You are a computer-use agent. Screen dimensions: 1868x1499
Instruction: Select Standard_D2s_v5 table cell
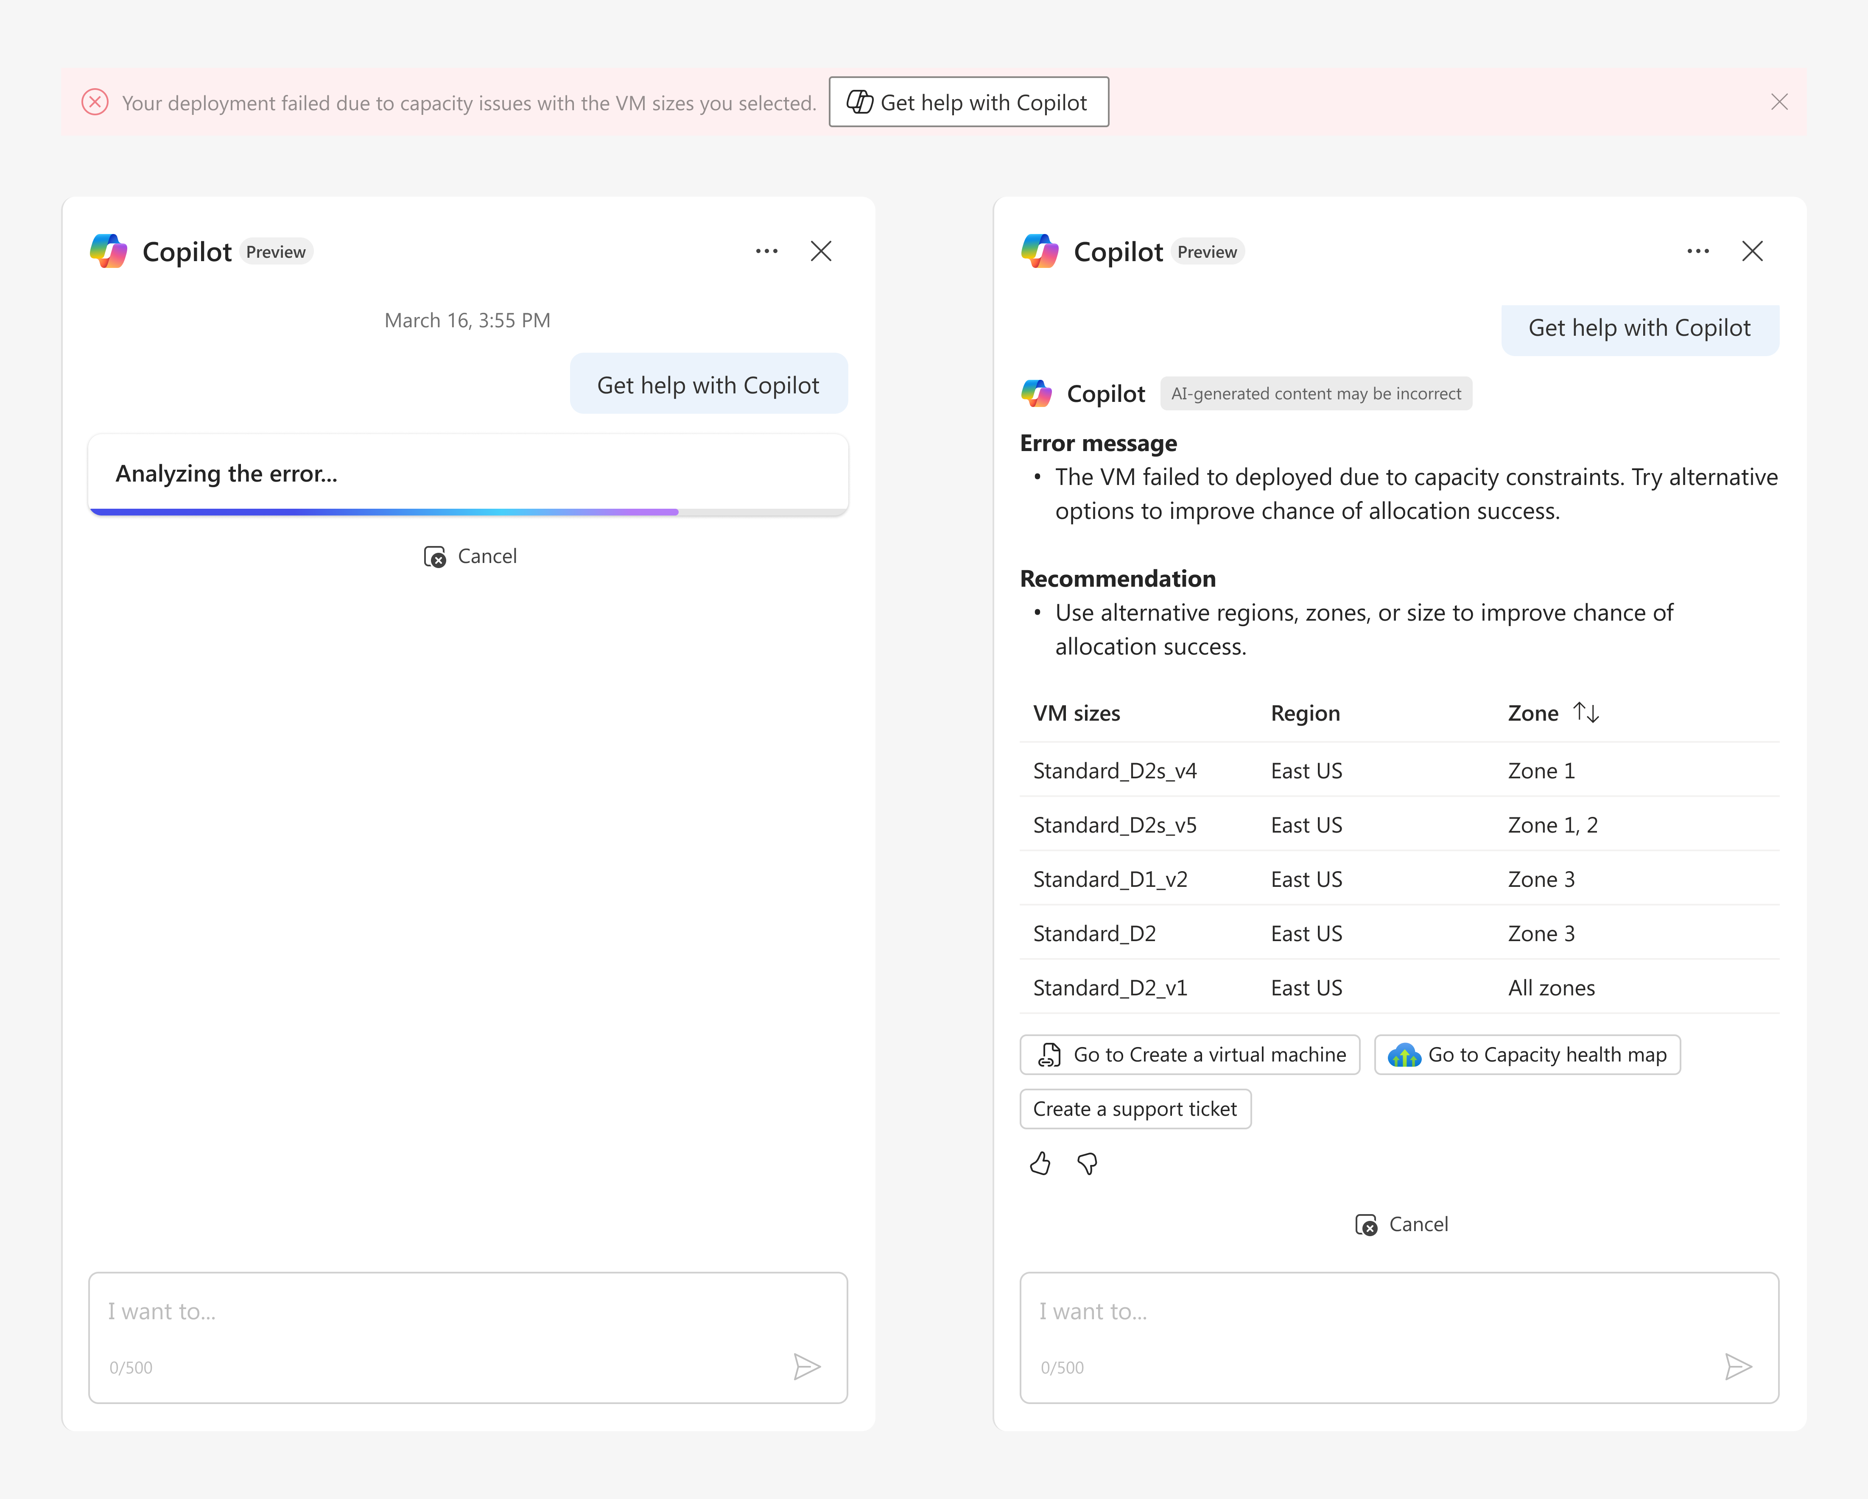[x=1115, y=825]
